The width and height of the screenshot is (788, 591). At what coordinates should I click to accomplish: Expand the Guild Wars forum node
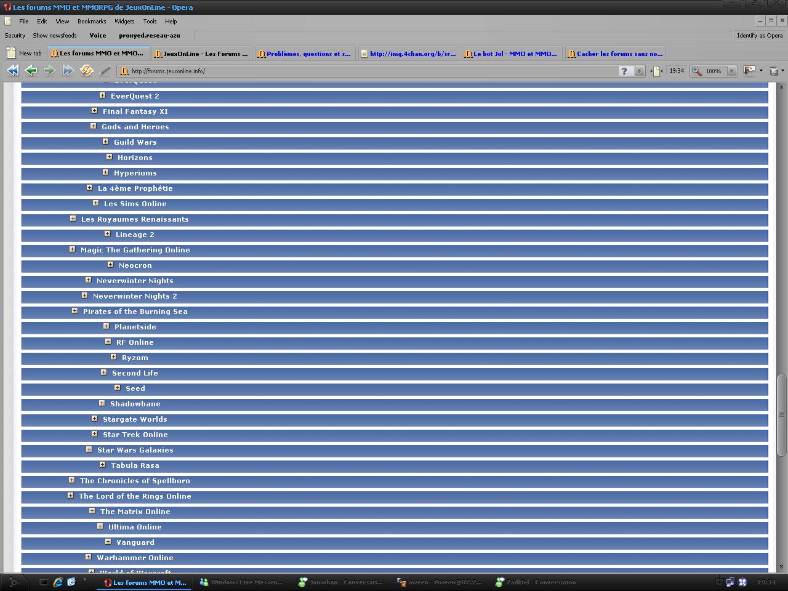tap(106, 142)
